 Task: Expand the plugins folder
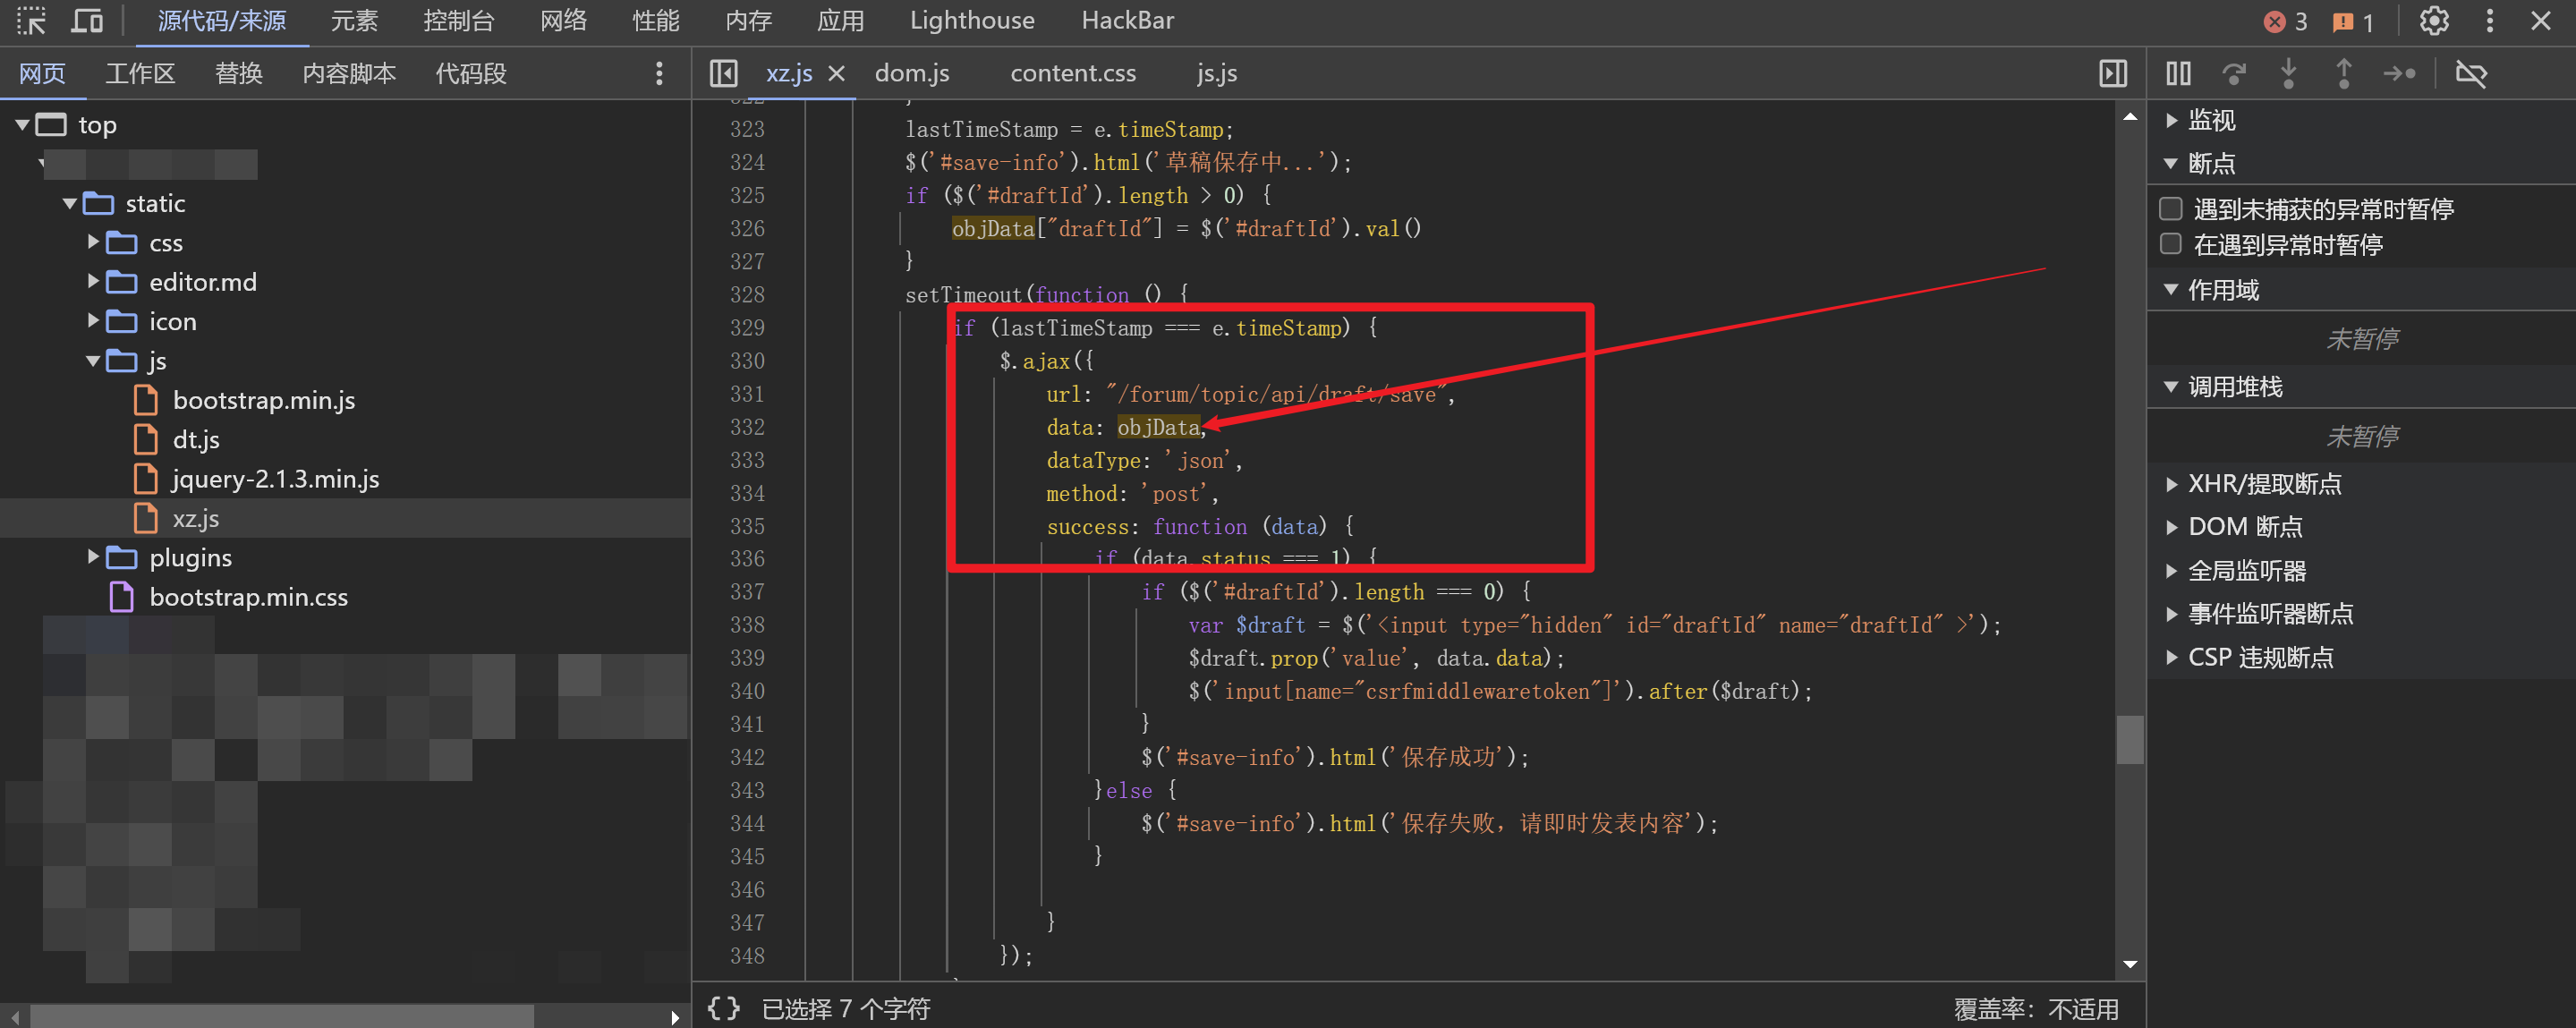[x=93, y=557]
